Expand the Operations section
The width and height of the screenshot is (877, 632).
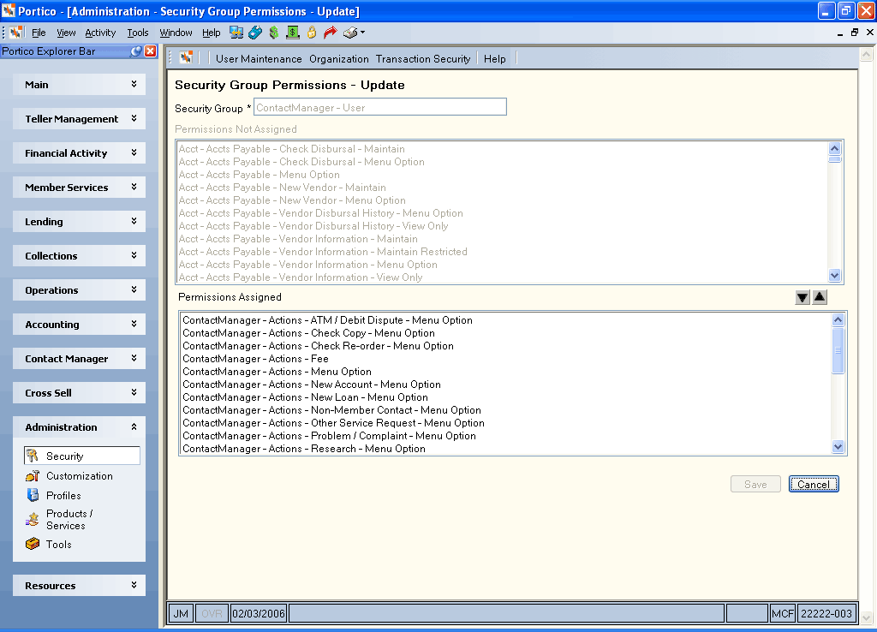point(79,289)
